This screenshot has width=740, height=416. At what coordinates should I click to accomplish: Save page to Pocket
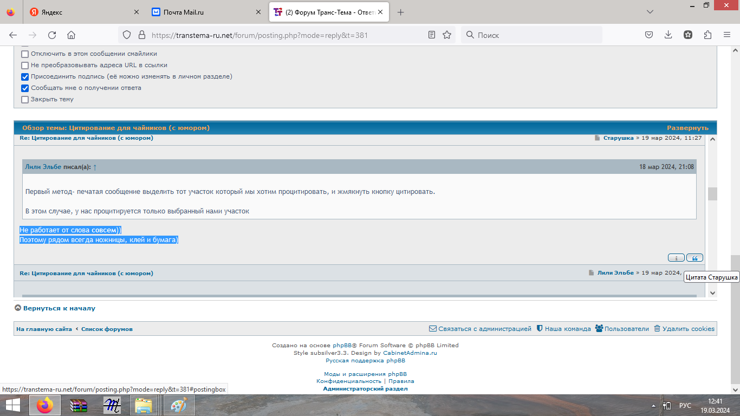649,35
